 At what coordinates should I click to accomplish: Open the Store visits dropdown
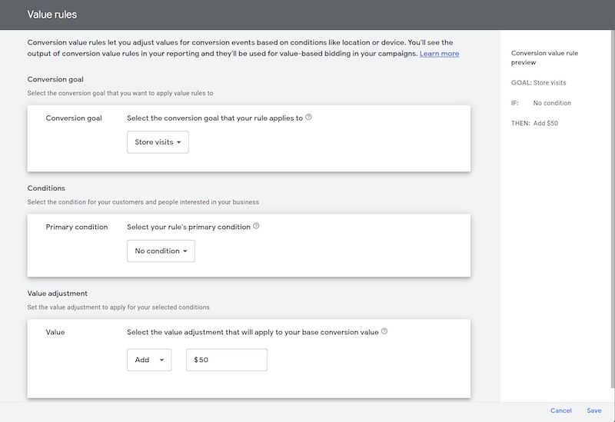coord(158,142)
